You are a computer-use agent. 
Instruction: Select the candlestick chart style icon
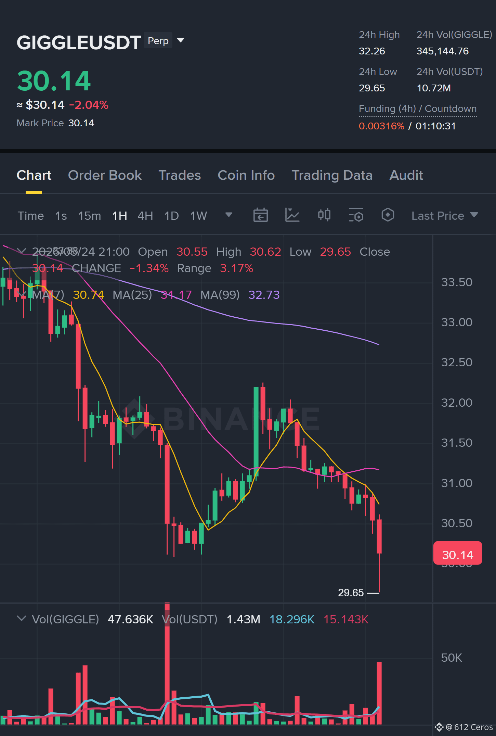(x=324, y=215)
